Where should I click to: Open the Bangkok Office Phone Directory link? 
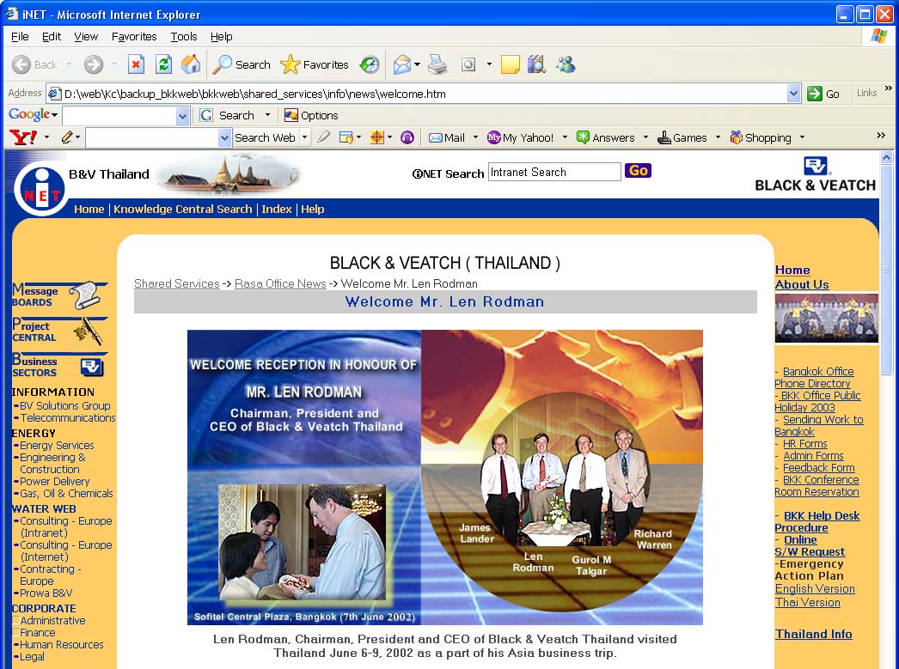click(814, 378)
